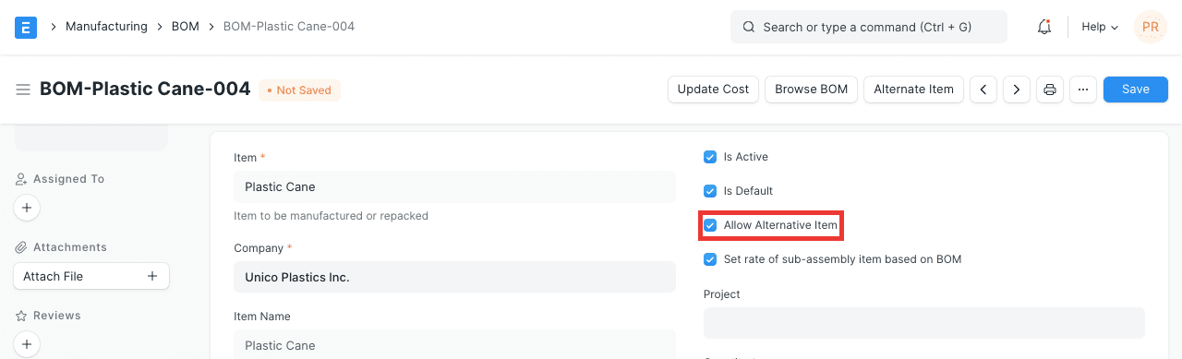
Task: Add assignee with Assigned To plus button
Action: pyautogui.click(x=27, y=208)
